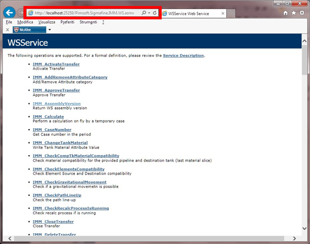The height and width of the screenshot is (244, 310).
Task: Open IMM_CheckElementsCompatibility link
Action: [x=69, y=169]
